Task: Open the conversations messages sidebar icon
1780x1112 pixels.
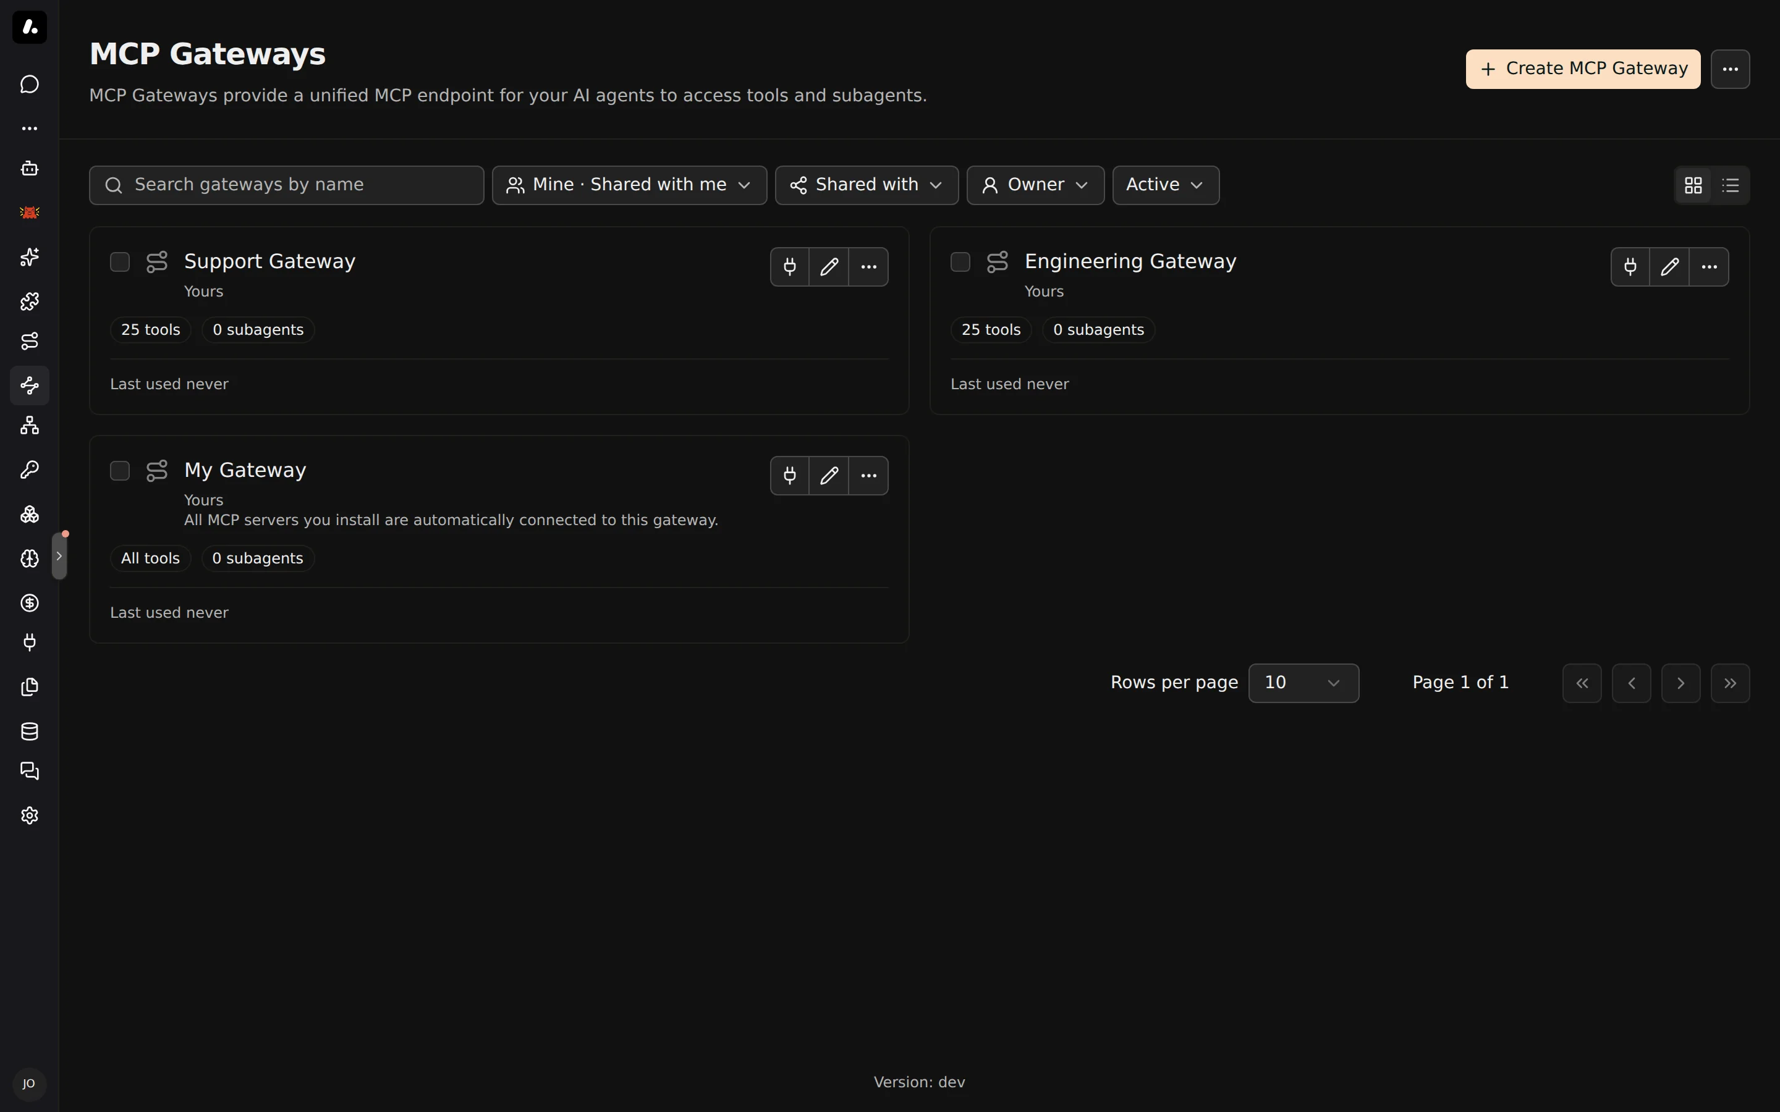Action: 30,771
